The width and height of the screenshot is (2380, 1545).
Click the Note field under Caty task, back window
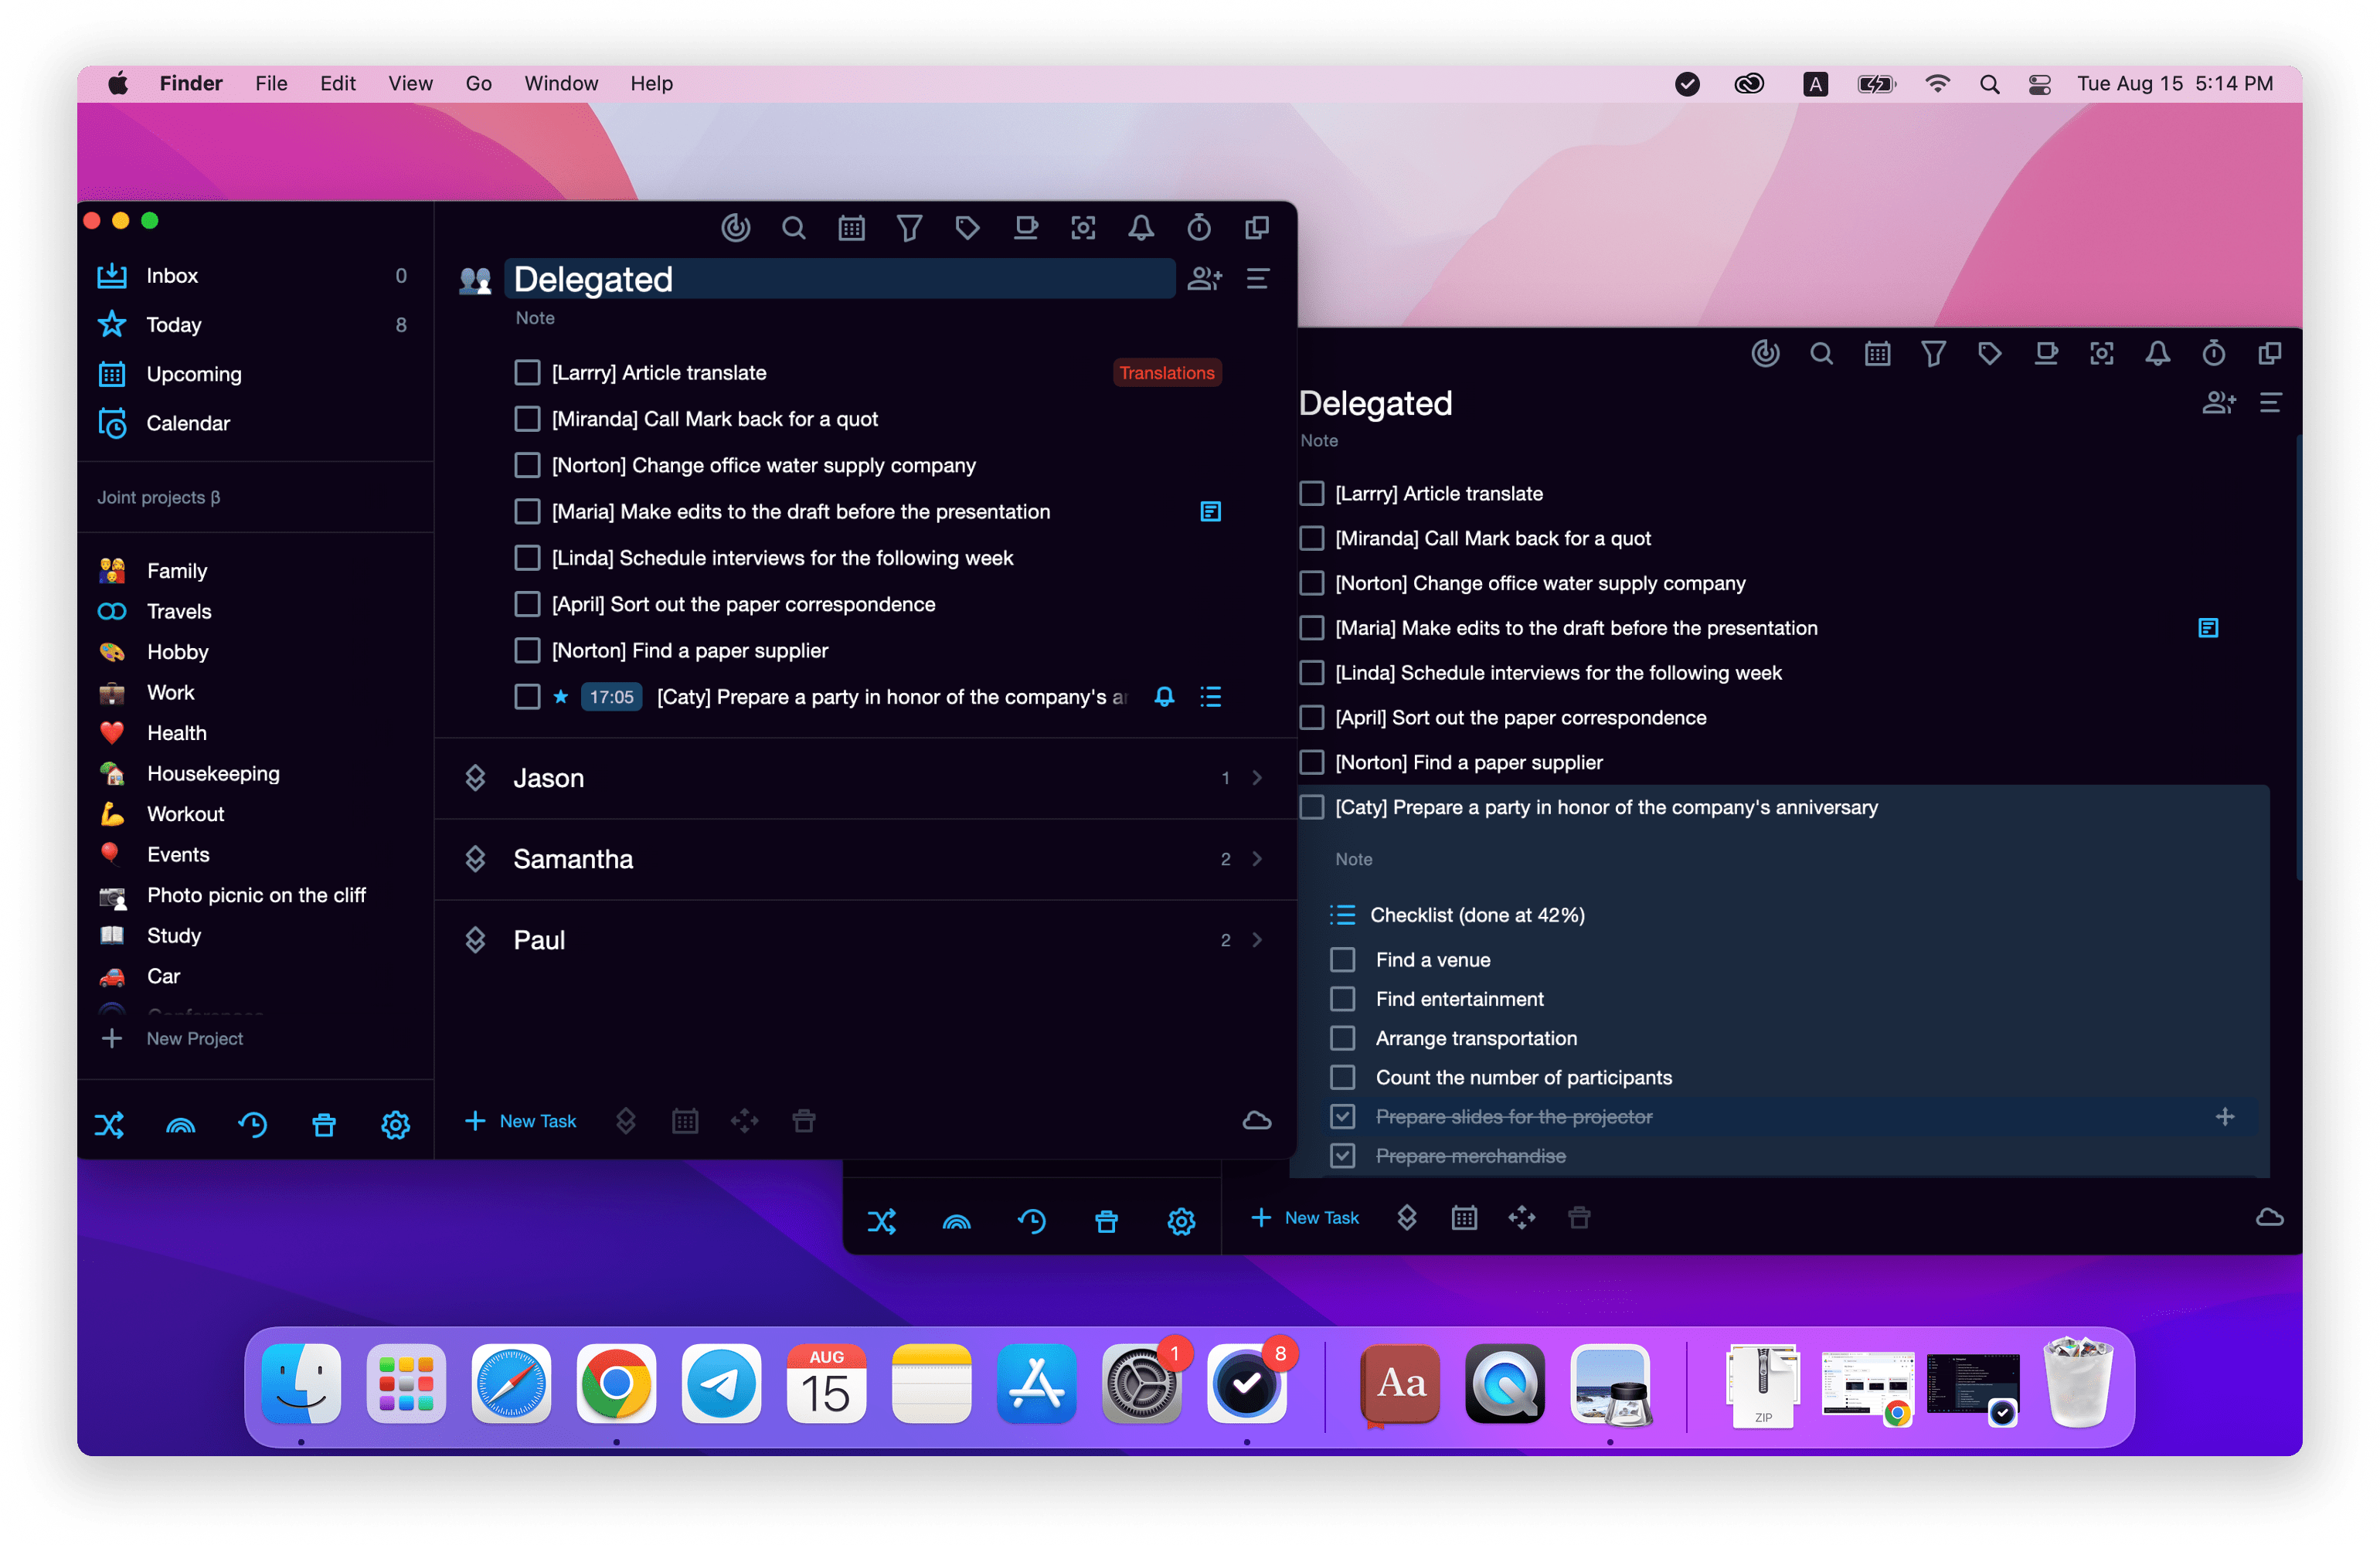[1353, 859]
